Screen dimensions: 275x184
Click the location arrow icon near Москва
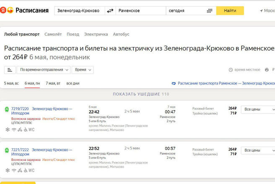pos(261,11)
